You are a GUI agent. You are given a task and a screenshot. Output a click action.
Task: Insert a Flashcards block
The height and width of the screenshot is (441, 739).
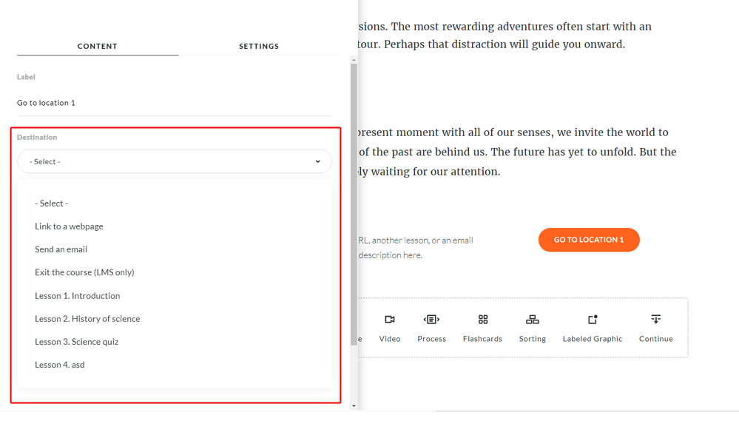tap(482, 320)
